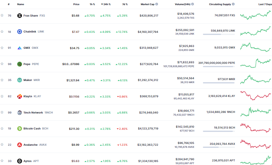
Task: Add Aptos to watchlist using star
Action: (x=2, y=161)
